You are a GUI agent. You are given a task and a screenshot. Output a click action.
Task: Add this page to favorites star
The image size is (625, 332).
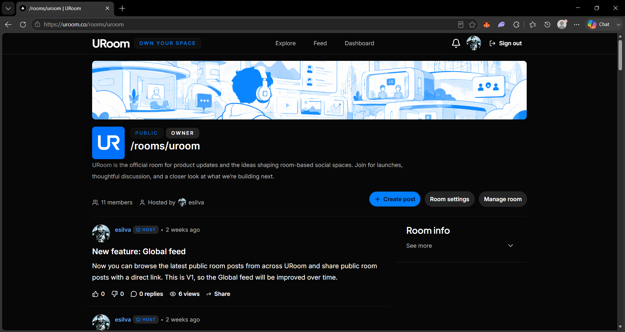(472, 24)
